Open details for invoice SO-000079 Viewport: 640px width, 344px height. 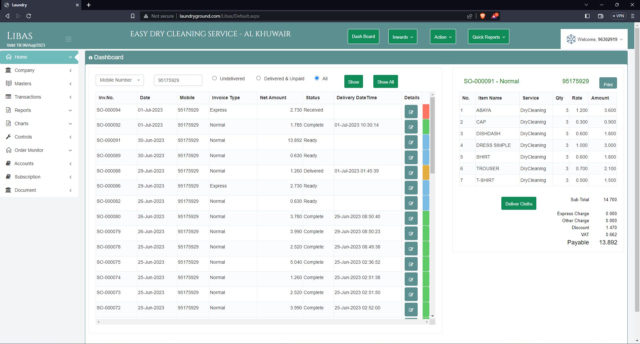pos(411,233)
